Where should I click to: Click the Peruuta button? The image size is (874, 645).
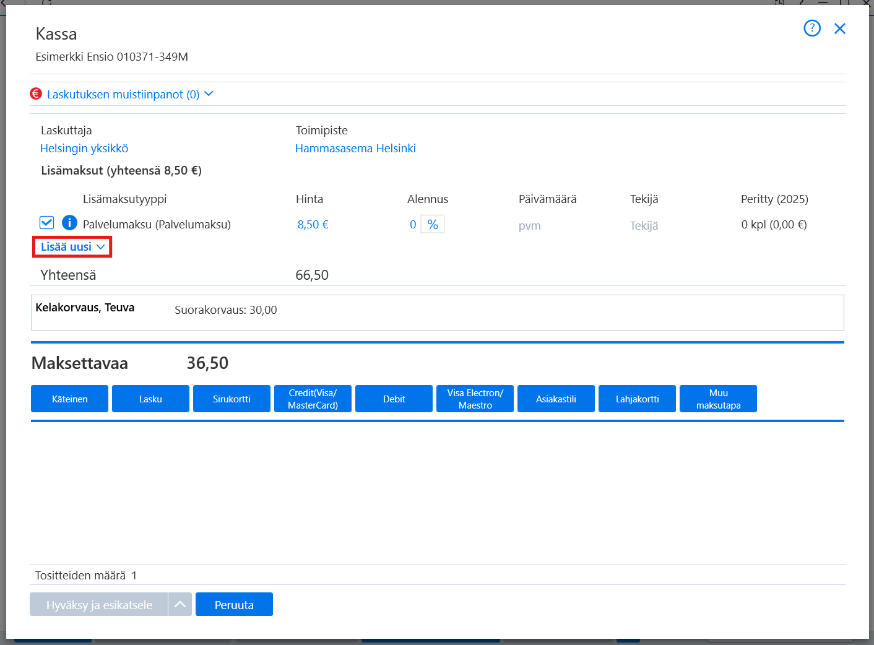[234, 605]
